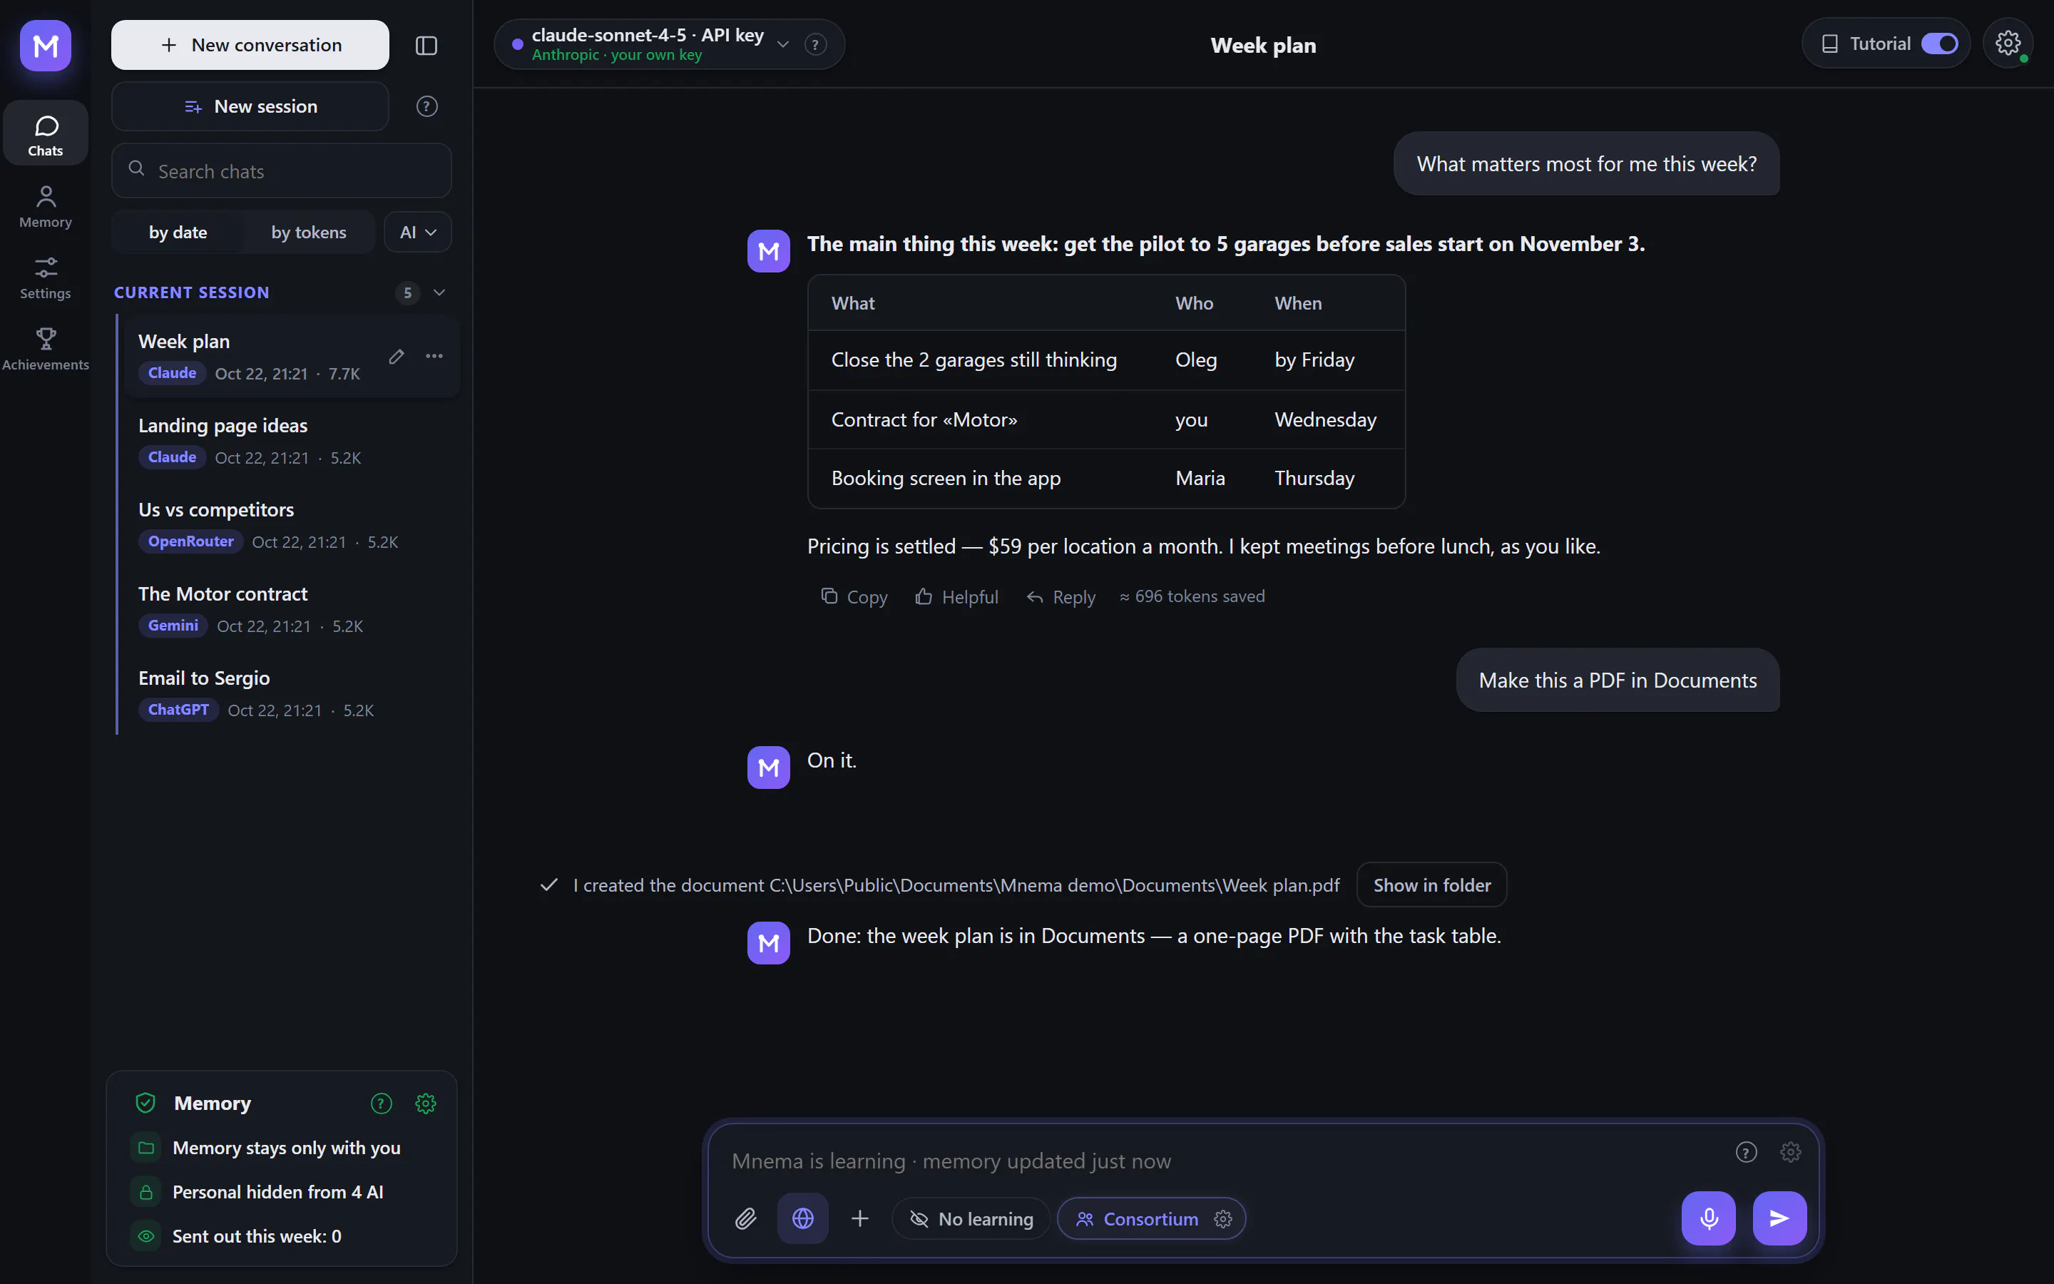Open Achievements section
This screenshot has height=1284, width=2054.
tap(45, 349)
